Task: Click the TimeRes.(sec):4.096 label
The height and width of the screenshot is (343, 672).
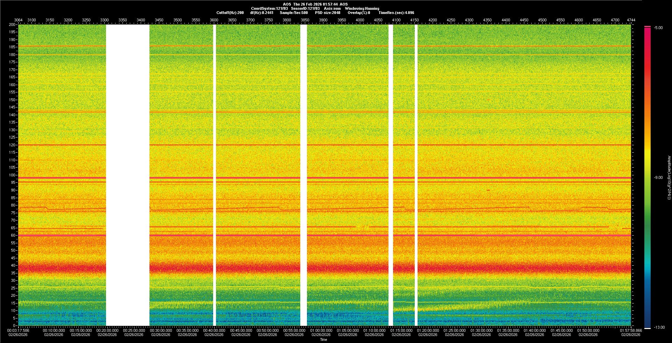Action: click(x=396, y=13)
